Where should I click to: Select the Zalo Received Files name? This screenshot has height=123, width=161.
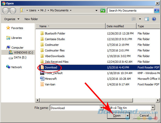57,62
